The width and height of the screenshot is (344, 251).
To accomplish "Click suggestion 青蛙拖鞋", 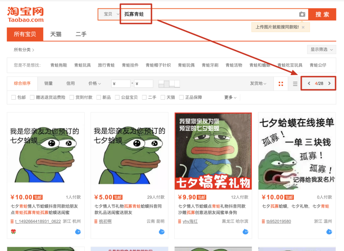I will (59, 65).
